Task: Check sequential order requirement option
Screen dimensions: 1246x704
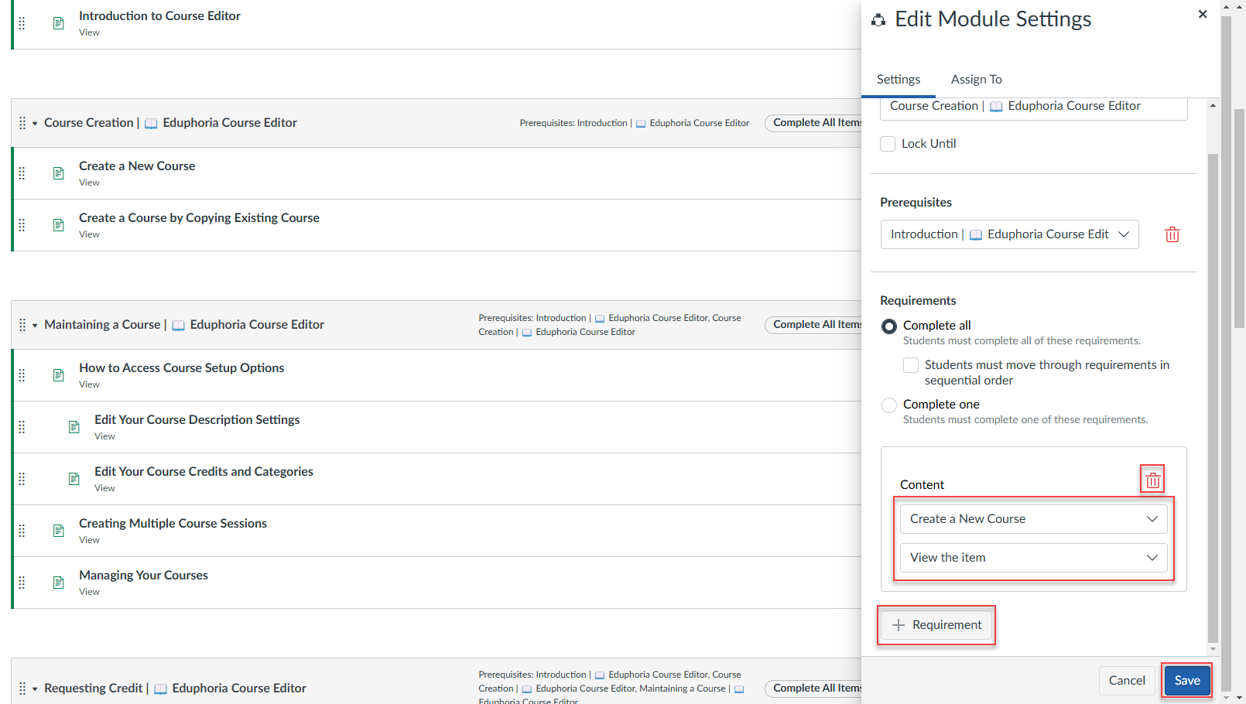Action: (911, 365)
